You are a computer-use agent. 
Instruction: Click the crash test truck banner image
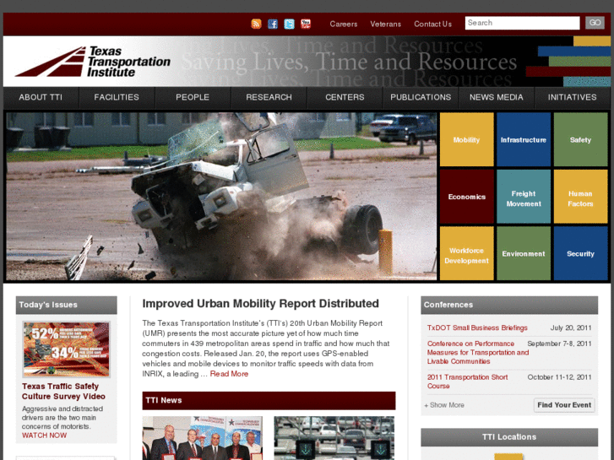coord(221,196)
